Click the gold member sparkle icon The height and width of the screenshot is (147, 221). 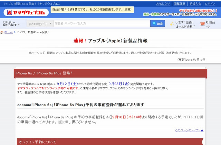pos(172,24)
